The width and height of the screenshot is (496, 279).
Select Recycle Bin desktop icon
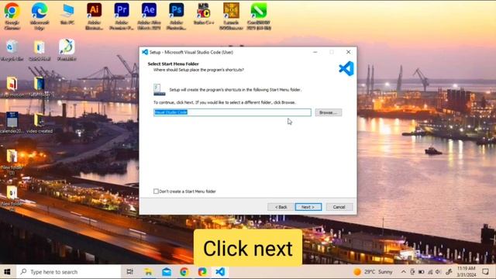[12, 50]
